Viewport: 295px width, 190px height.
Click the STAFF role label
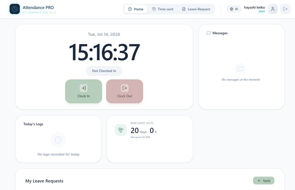coord(262,12)
